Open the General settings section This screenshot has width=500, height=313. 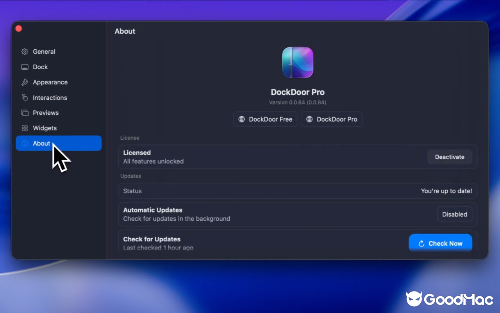[44, 51]
